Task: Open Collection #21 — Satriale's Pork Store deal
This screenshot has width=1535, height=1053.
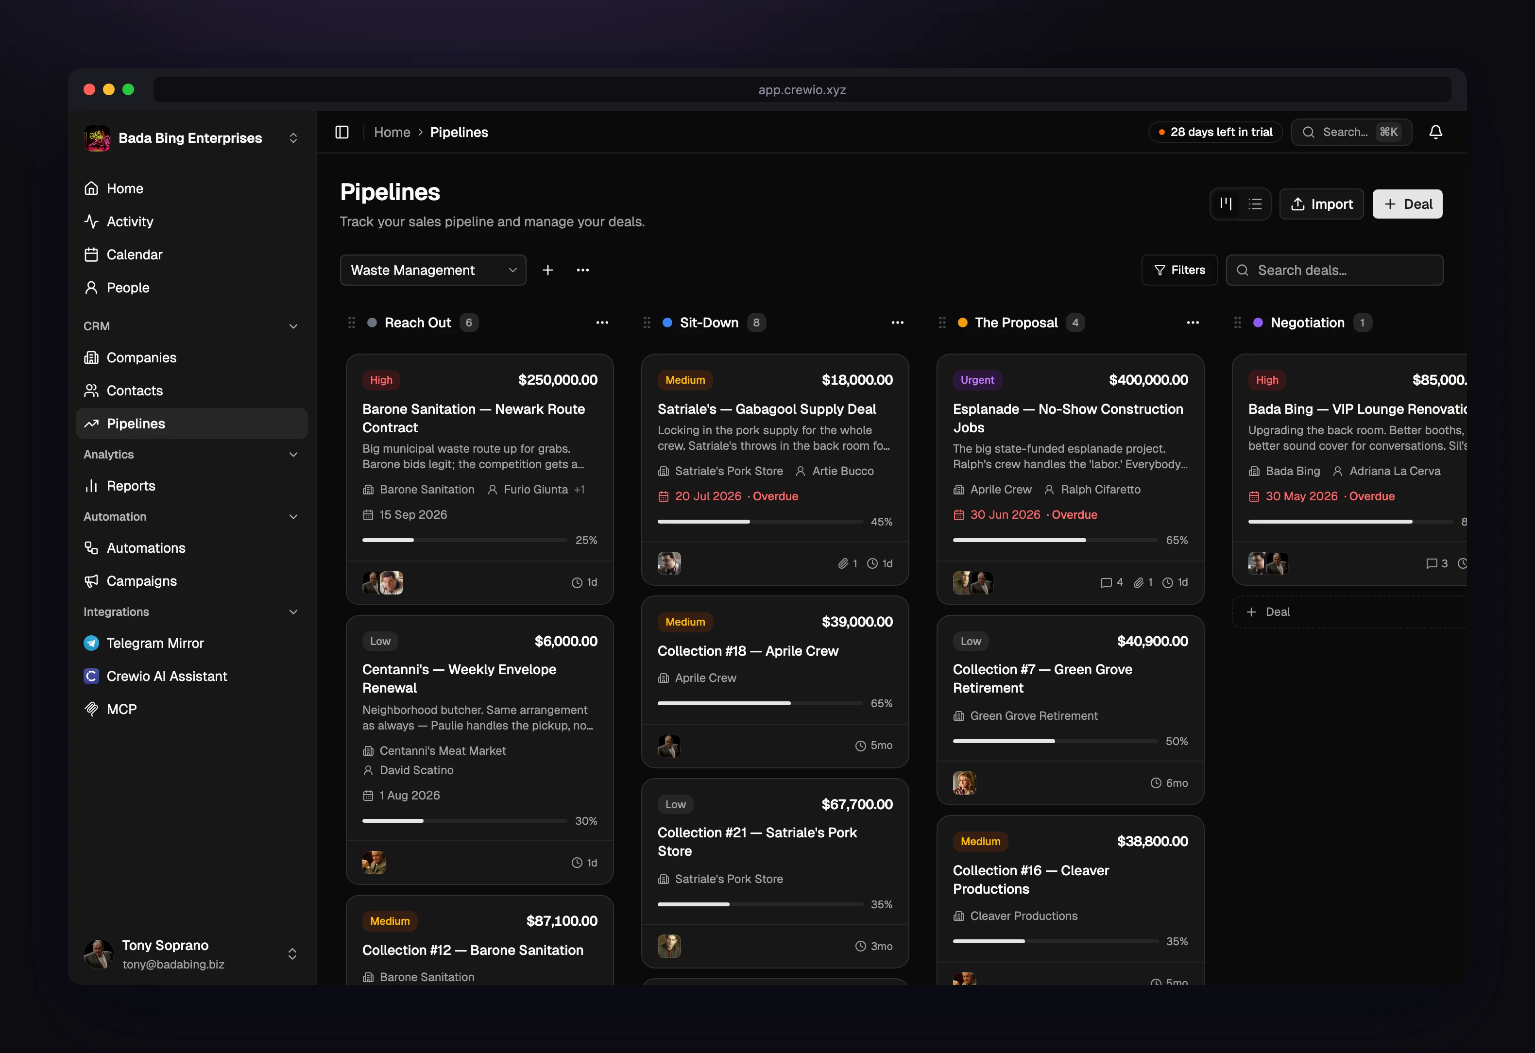Action: pos(757,842)
